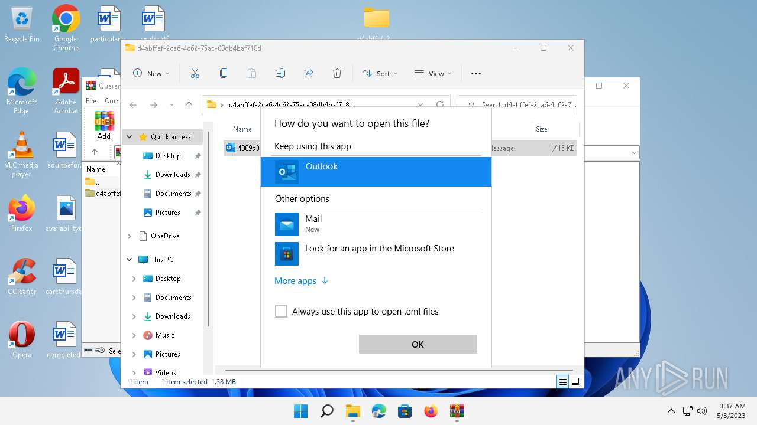Viewport: 757px width, 425px height.
Task: Open CCleaner desktop shortcut
Action: 22,276
